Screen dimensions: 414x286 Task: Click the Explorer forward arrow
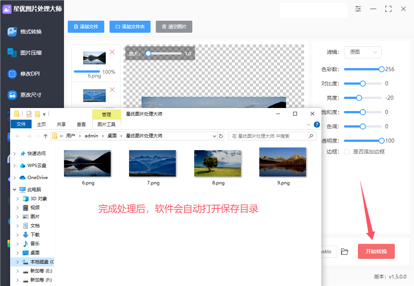click(x=29, y=136)
